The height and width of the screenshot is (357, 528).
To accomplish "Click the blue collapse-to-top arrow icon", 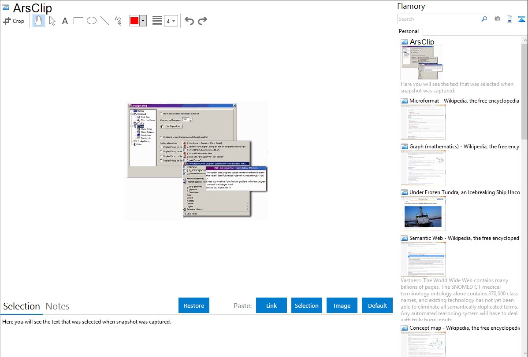I will click(521, 19).
